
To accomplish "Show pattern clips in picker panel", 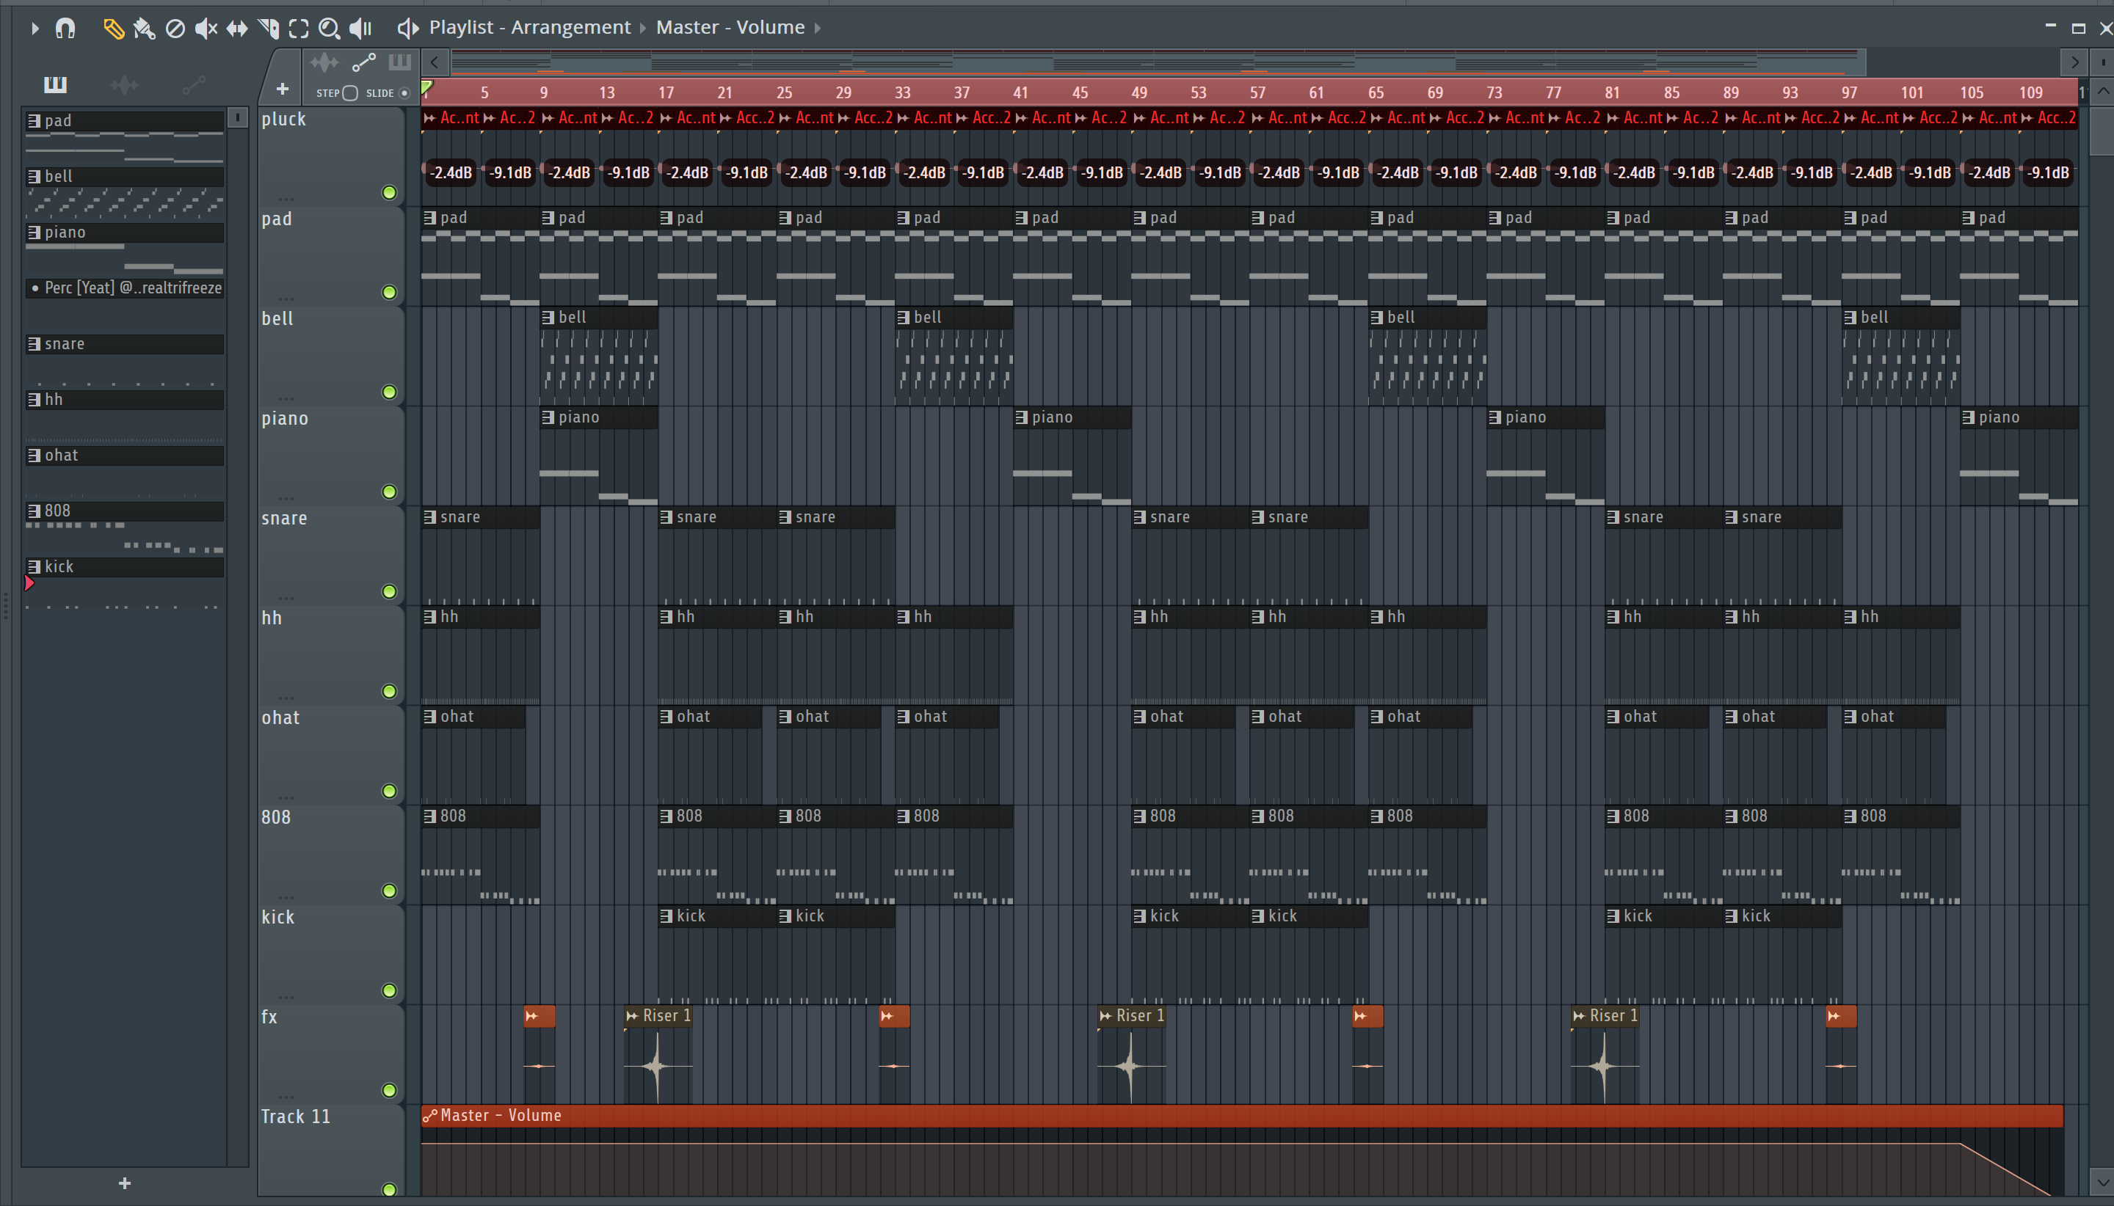I will click(56, 84).
